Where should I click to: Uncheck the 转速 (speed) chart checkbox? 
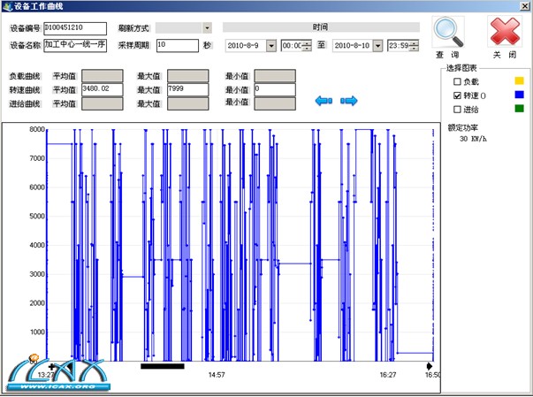click(457, 95)
